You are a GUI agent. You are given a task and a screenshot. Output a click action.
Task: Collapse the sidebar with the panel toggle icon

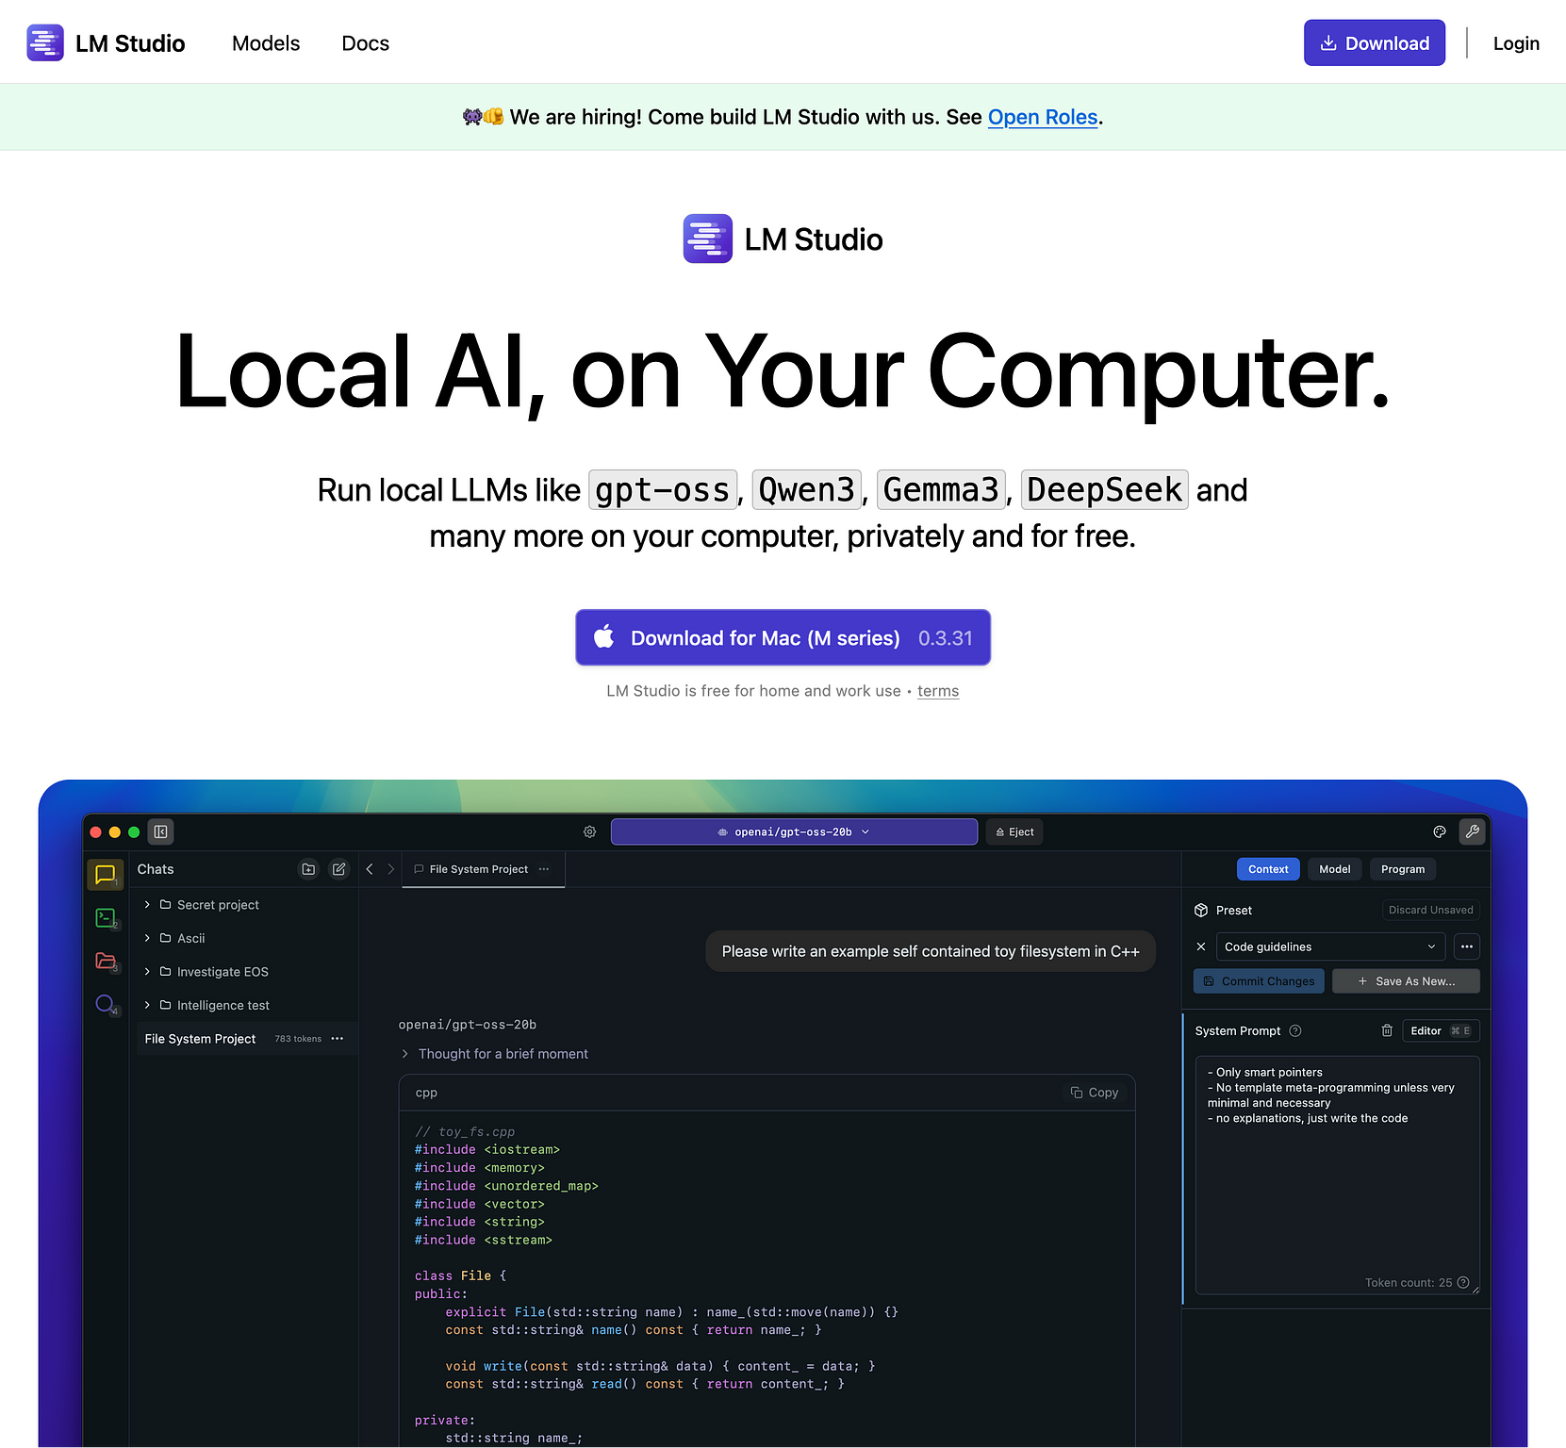160,831
